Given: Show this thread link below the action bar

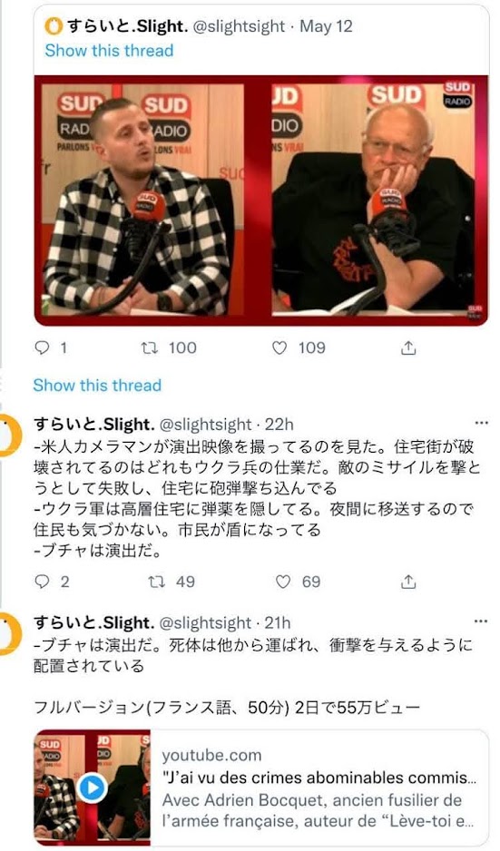Looking at the screenshot, I should point(97,386).
